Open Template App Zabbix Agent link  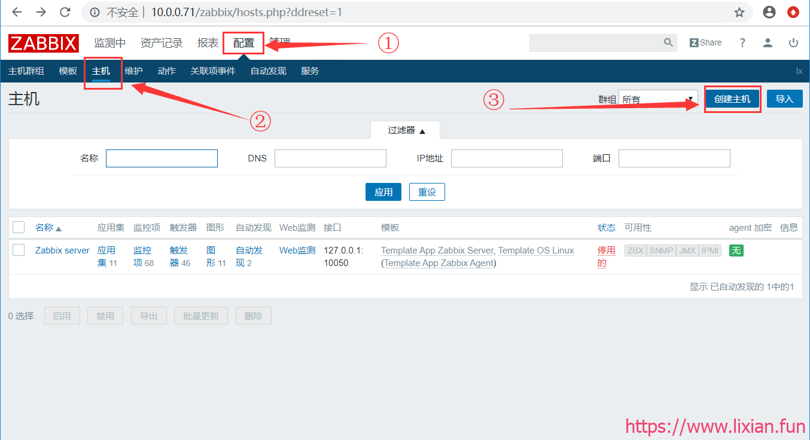(x=439, y=263)
